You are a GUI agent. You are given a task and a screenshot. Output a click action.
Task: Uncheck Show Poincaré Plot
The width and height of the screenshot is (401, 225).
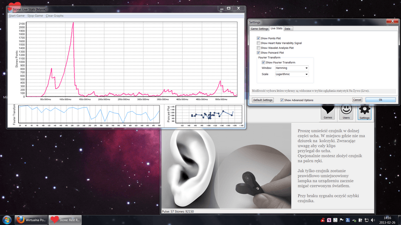[258, 52]
